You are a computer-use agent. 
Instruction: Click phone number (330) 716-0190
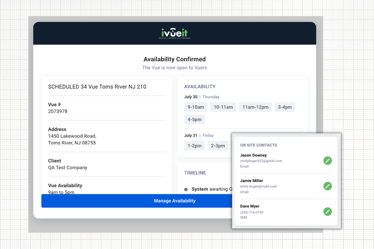click(x=251, y=212)
